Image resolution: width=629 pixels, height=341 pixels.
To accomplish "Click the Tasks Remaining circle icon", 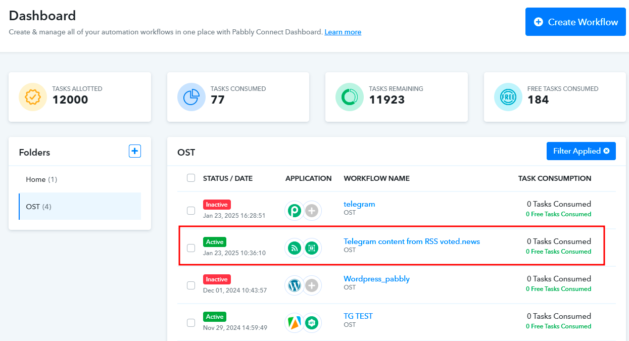I will point(350,97).
